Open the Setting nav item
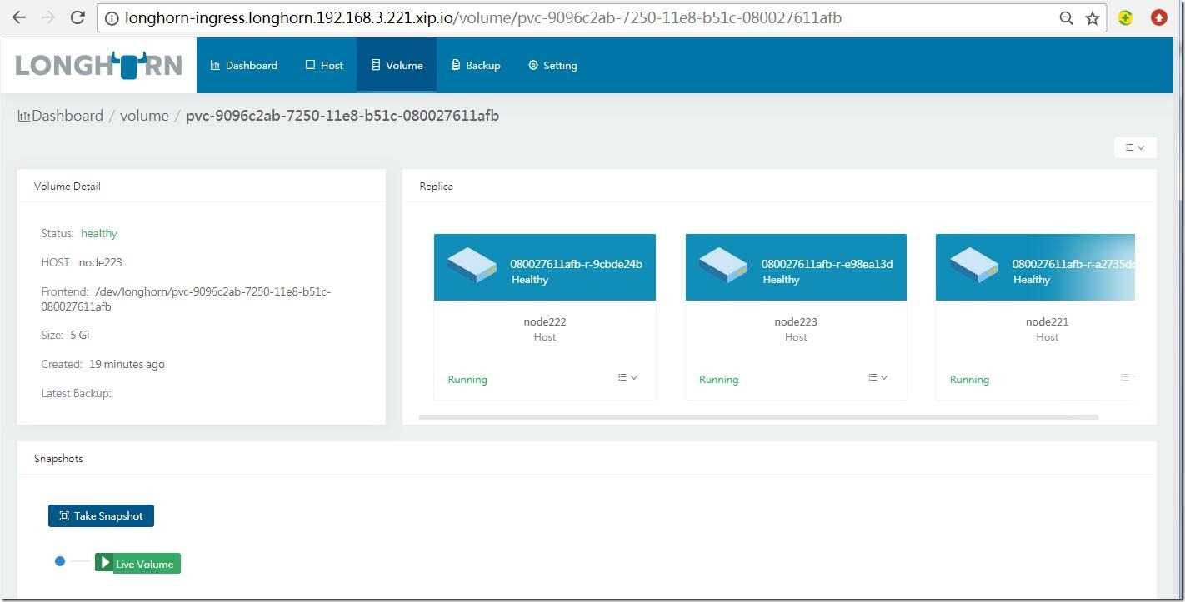The height and width of the screenshot is (602, 1185). coord(552,65)
